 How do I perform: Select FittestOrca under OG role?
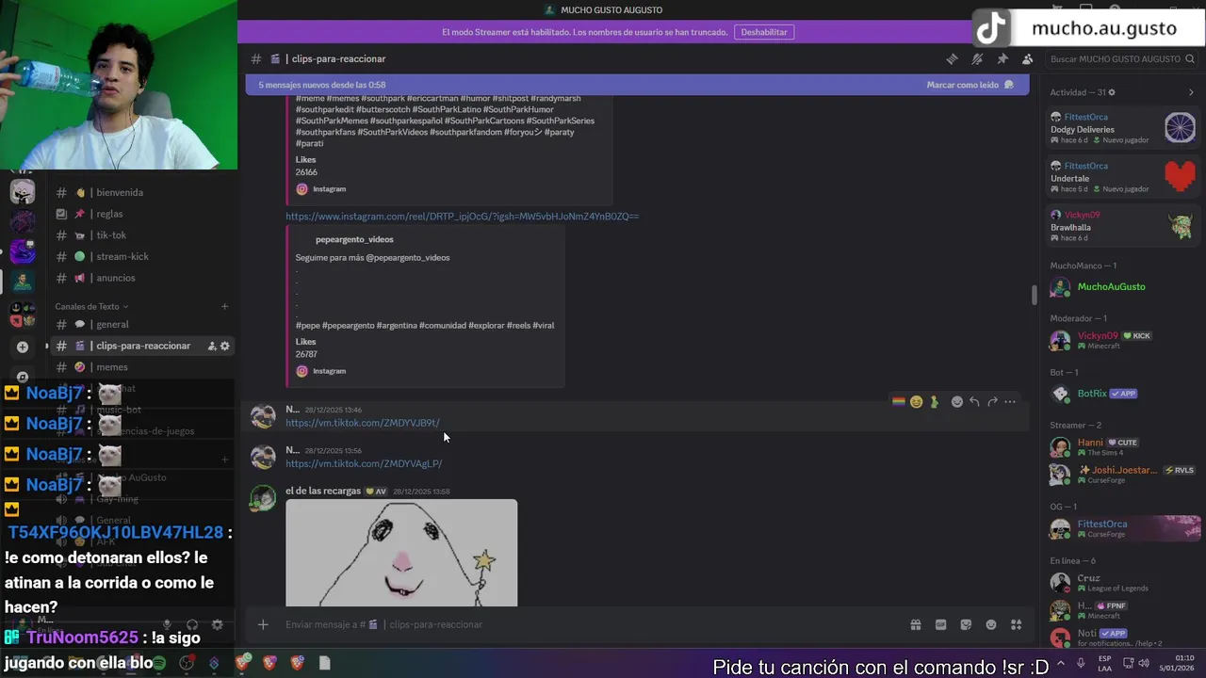point(1123,528)
